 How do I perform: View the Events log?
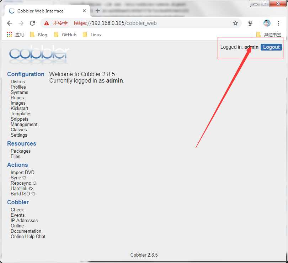click(x=17, y=215)
